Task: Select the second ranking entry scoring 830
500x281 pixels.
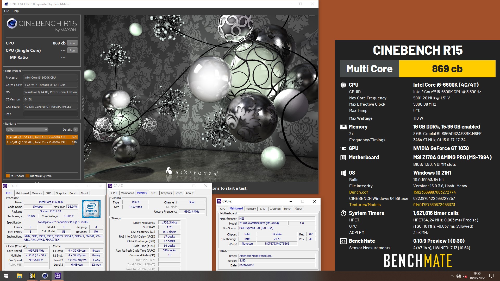Action: (x=42, y=142)
